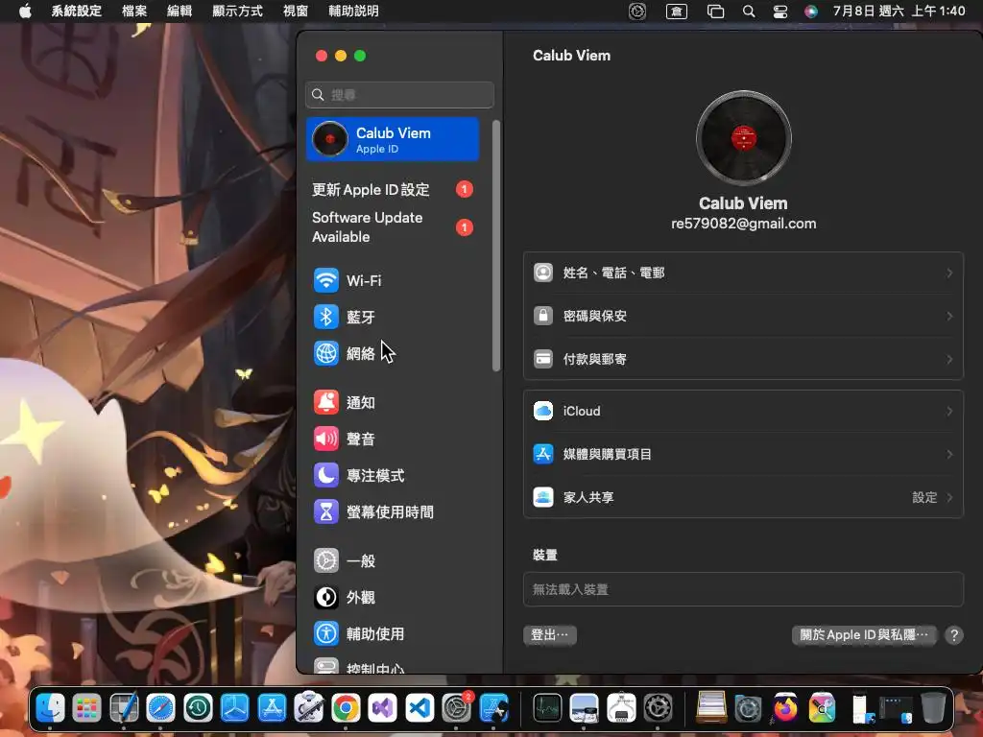Open the 輔助說明 menu
Image resolution: width=983 pixels, height=737 pixels.
tap(353, 11)
